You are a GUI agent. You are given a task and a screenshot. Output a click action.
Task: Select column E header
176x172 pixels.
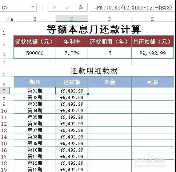point(152,19)
